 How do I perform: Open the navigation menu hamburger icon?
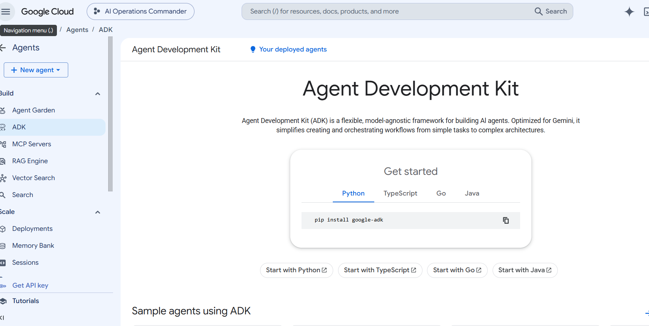[x=6, y=12]
